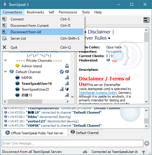Image resolution: width=152 pixels, height=155 pixels.
Task: Select the Default Channel row
Action: (28, 72)
